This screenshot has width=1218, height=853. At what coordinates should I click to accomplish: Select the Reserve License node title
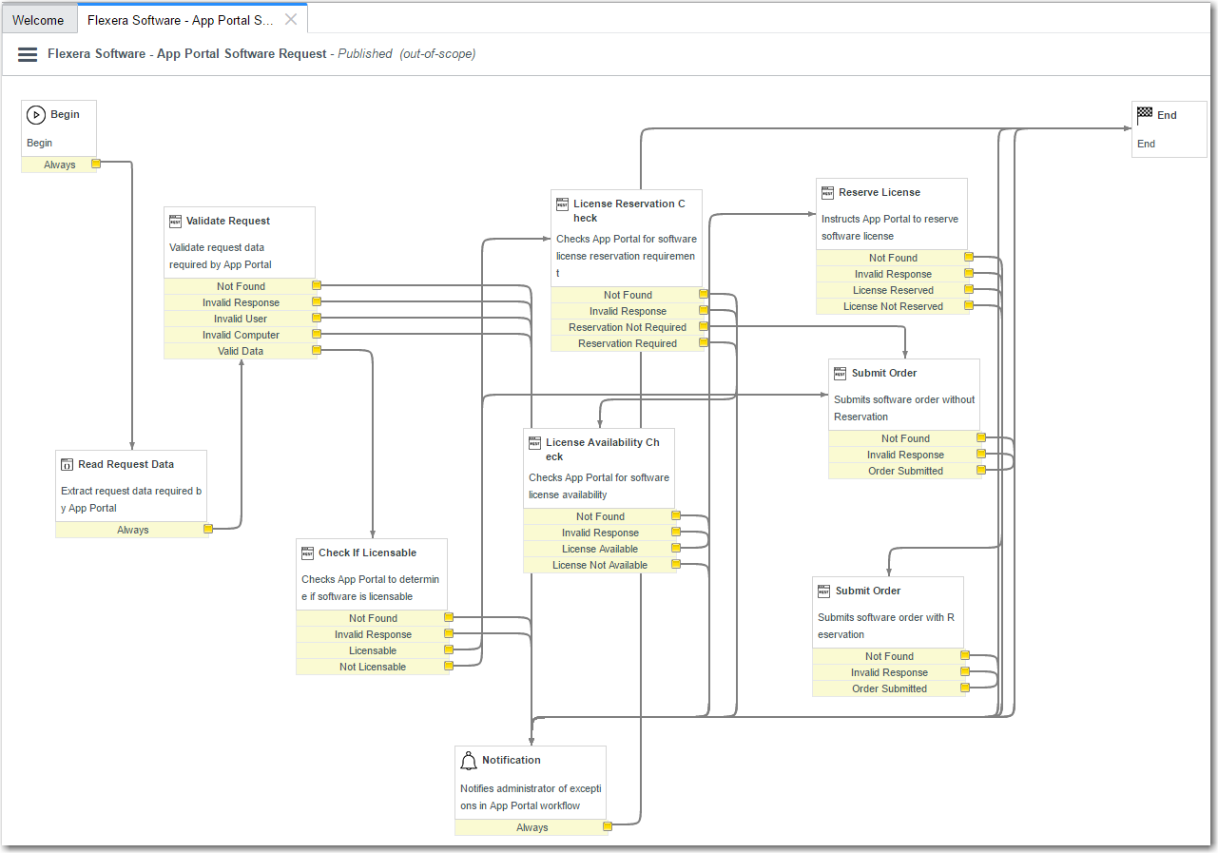click(x=880, y=192)
